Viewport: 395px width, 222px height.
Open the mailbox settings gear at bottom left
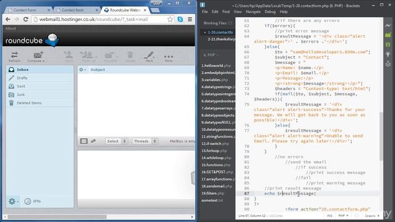pos(13,202)
